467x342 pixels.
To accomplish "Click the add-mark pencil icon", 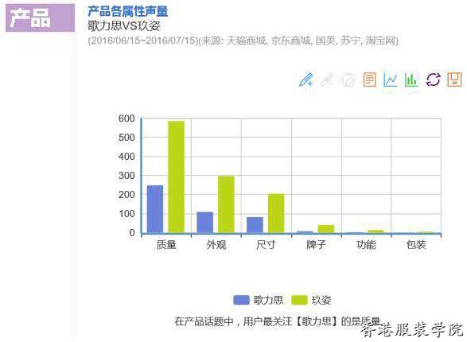I will pos(305,80).
